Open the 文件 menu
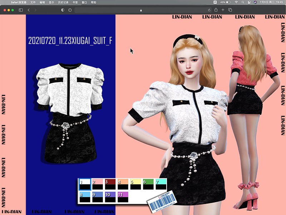The image size is (286, 215). 33,3
